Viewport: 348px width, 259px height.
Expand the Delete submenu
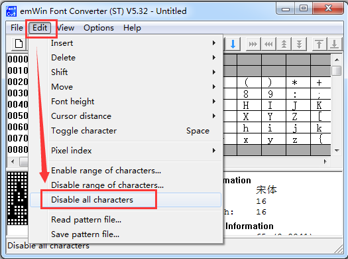(126, 58)
